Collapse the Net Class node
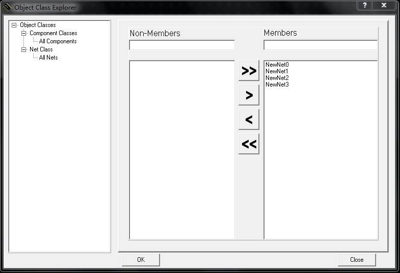400x273 pixels. point(23,49)
